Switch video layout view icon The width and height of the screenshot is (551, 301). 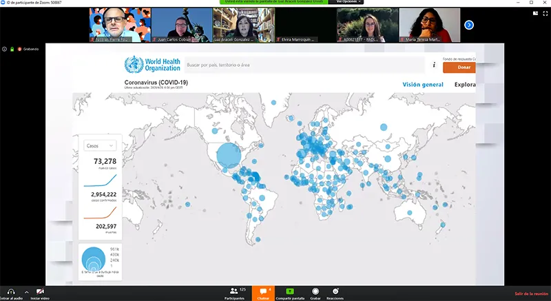tap(535, 13)
